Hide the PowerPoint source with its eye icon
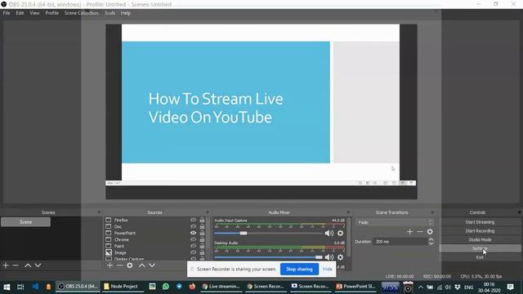Viewport: 523px width, 294px height. [193, 233]
